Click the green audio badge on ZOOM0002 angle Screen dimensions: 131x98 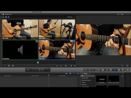pyautogui.click(x=37, y=41)
